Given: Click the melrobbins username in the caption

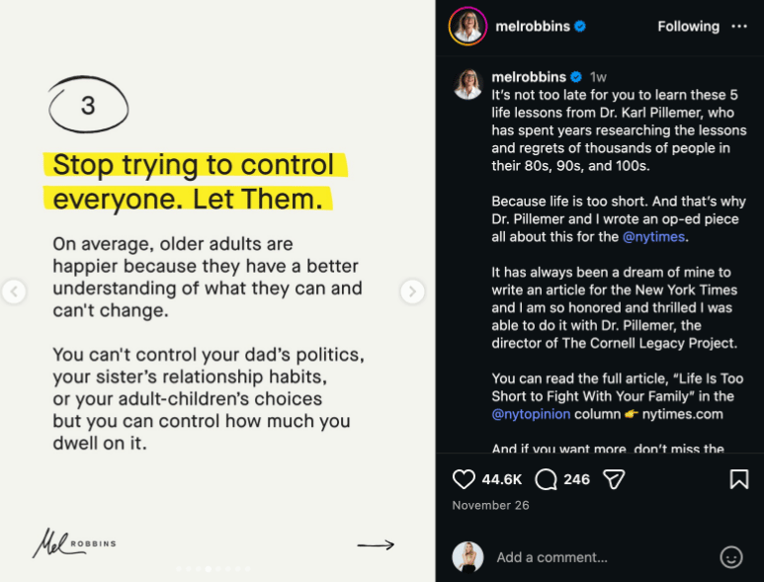Looking at the screenshot, I should [x=529, y=77].
